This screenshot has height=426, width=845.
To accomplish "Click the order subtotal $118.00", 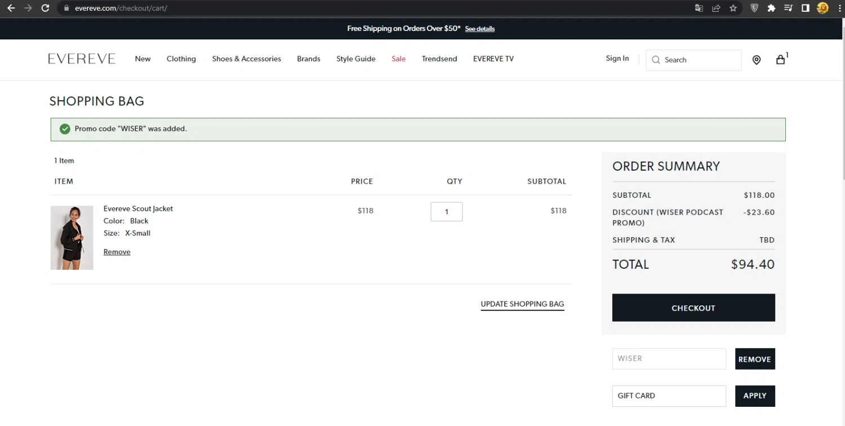I will click(x=759, y=195).
